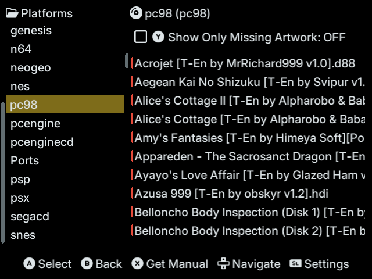Click the game list scrollbar thumb
The height and width of the screenshot is (279, 372).
[127, 60]
